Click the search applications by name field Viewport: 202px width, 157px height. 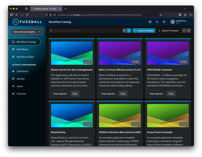(85, 31)
